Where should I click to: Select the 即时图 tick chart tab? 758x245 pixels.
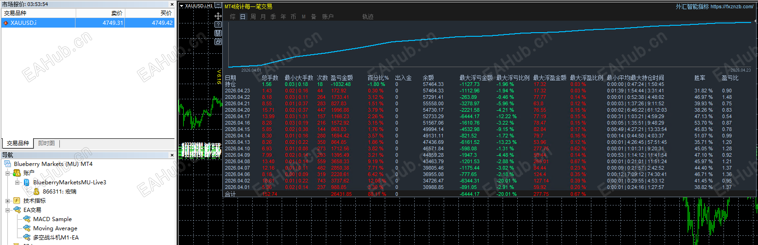point(46,143)
